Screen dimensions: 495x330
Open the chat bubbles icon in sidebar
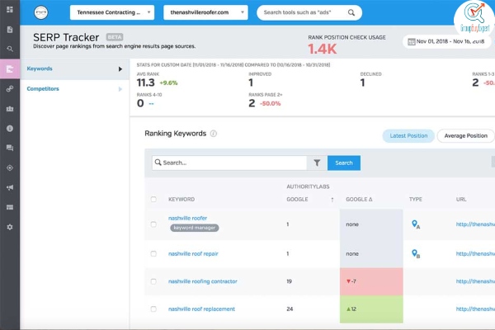coord(10,148)
